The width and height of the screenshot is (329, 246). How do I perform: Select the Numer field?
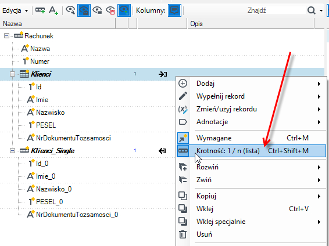click(x=40, y=62)
